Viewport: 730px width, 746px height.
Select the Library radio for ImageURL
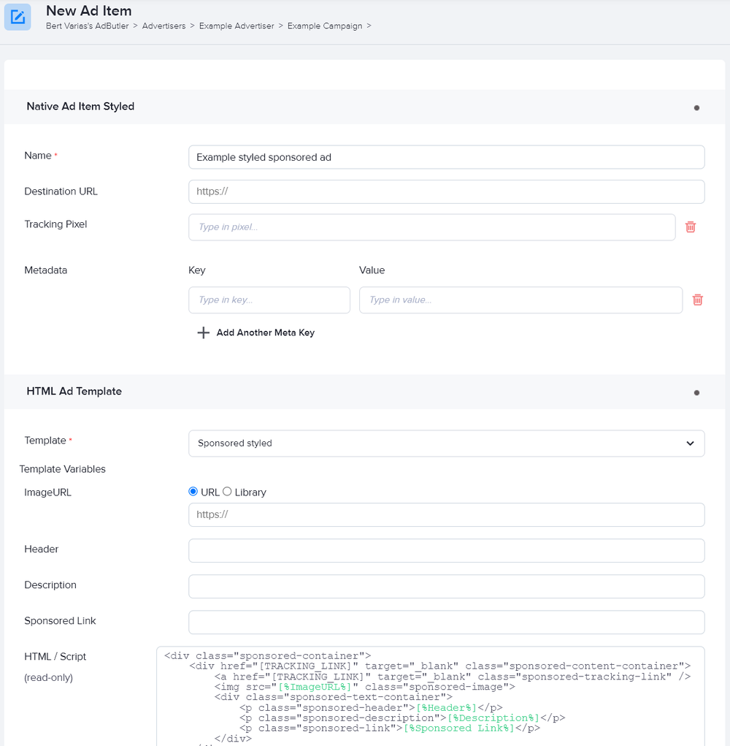(227, 492)
